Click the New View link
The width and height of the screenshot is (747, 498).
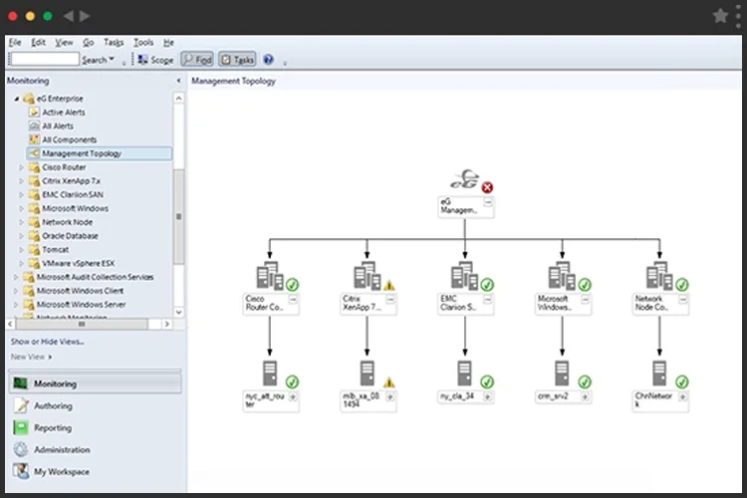[28, 357]
